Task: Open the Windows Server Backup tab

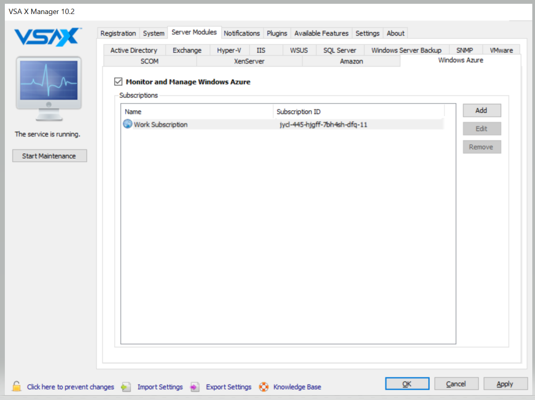Action: 407,50
